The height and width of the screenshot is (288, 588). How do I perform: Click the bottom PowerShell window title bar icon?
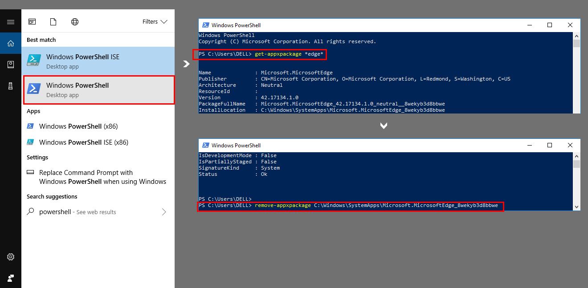[x=206, y=145]
